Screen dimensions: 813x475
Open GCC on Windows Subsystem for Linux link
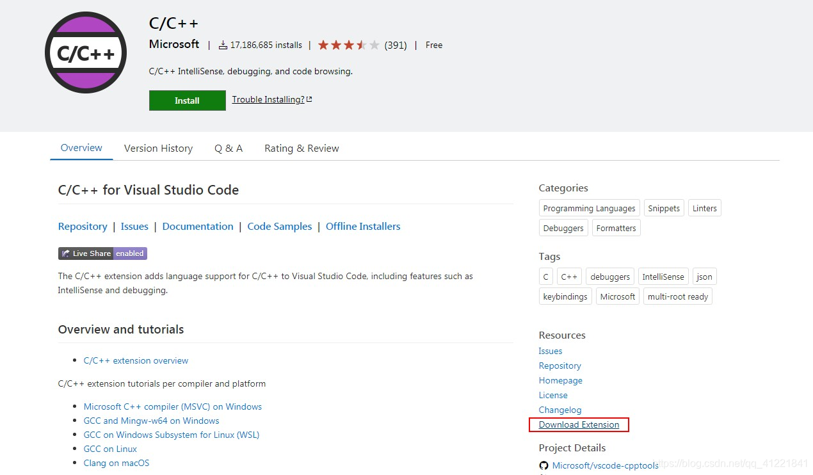click(x=172, y=435)
